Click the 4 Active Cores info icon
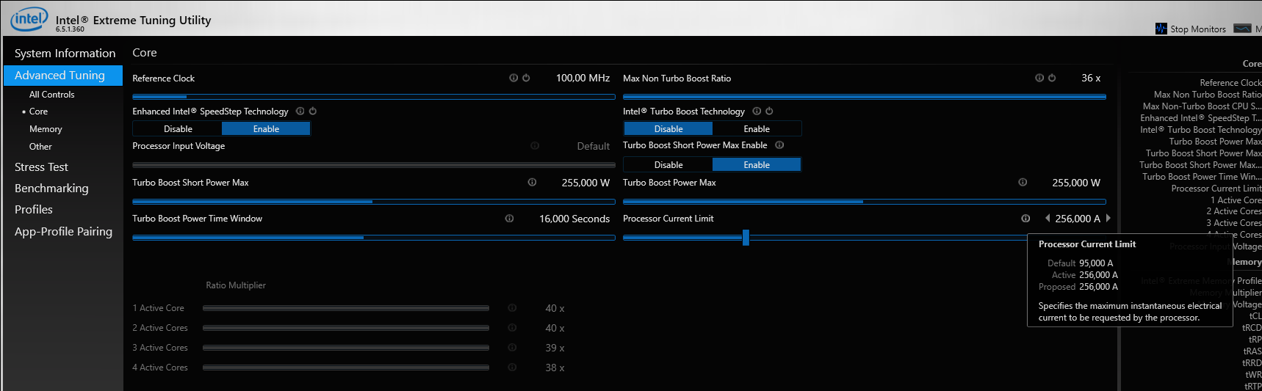The width and height of the screenshot is (1262, 391). coord(512,368)
